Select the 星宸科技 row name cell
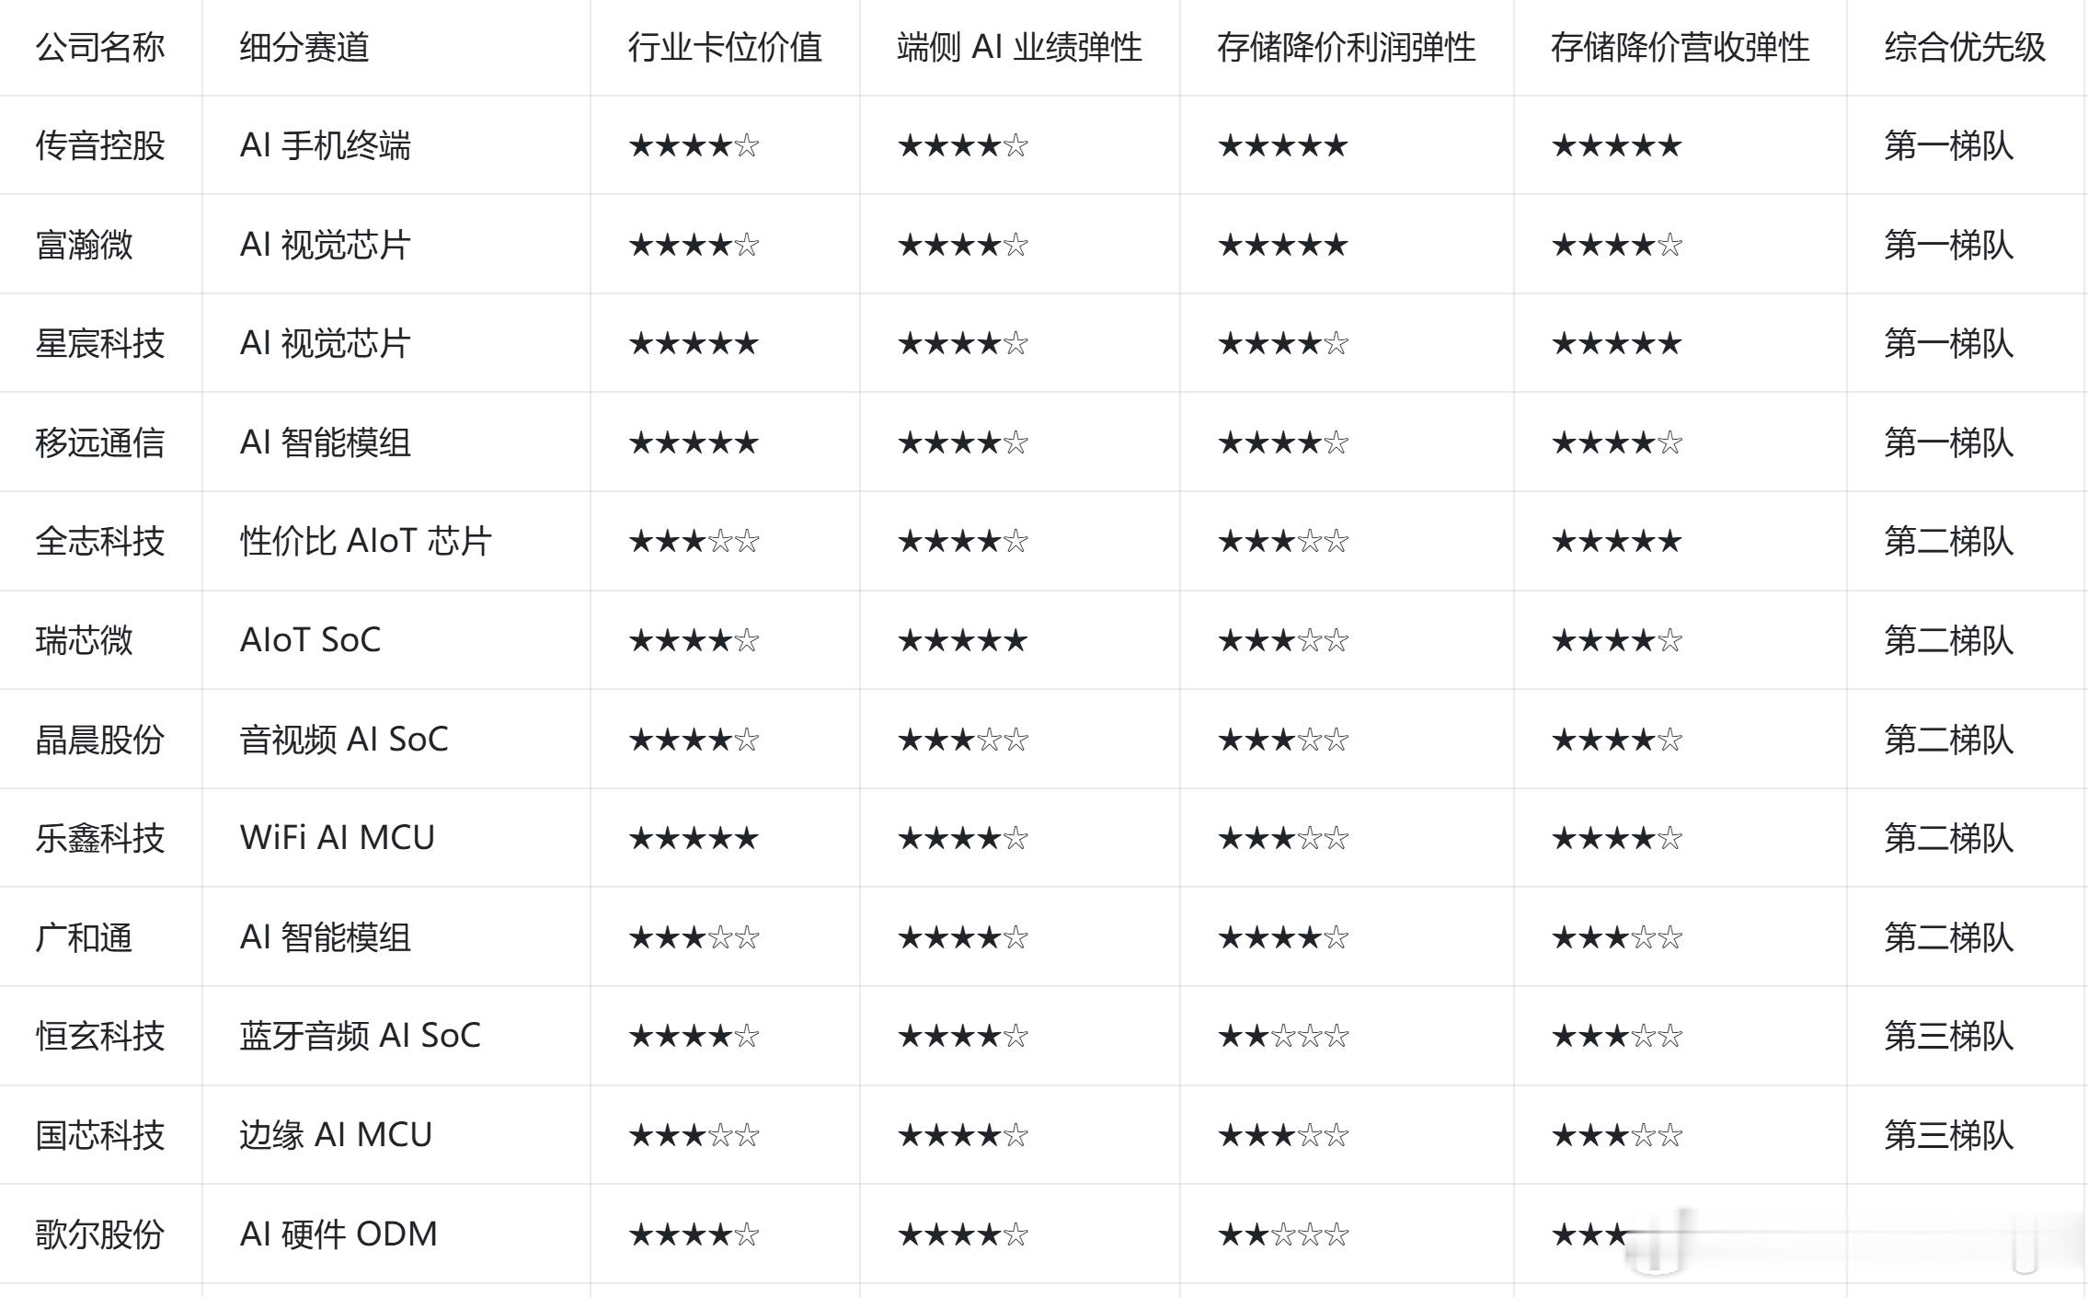 click(100, 343)
